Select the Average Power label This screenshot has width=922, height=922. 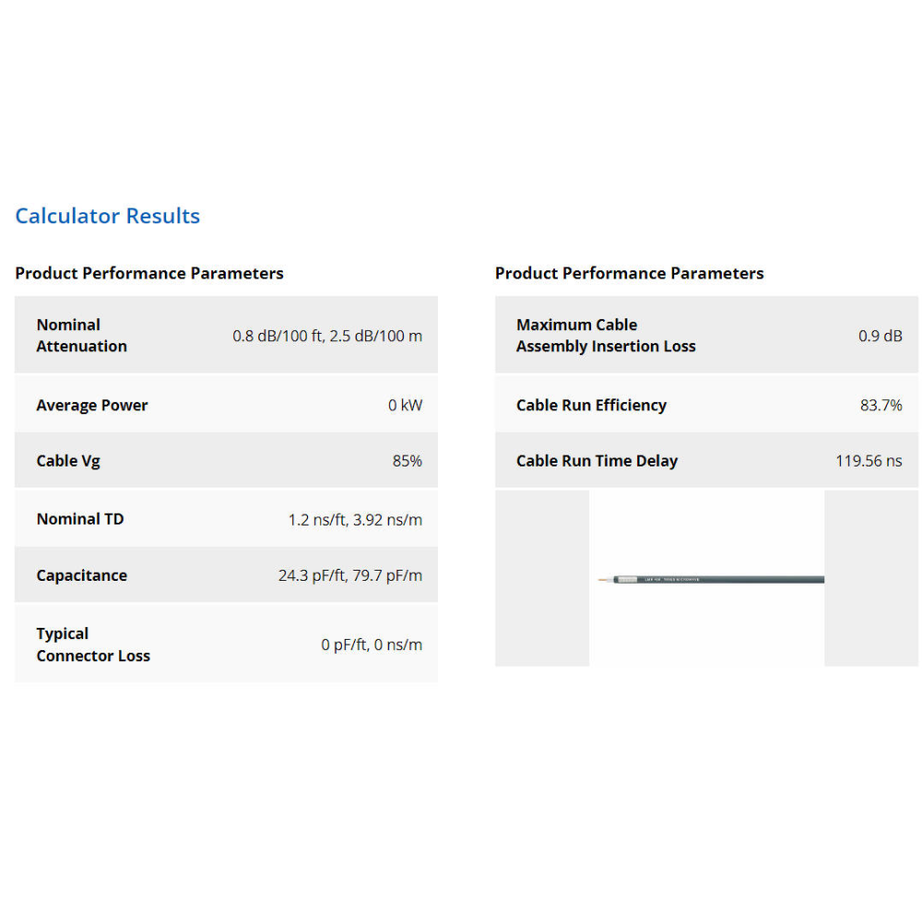91,405
